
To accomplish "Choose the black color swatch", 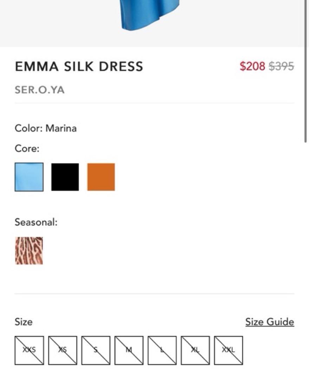I will pos(65,177).
